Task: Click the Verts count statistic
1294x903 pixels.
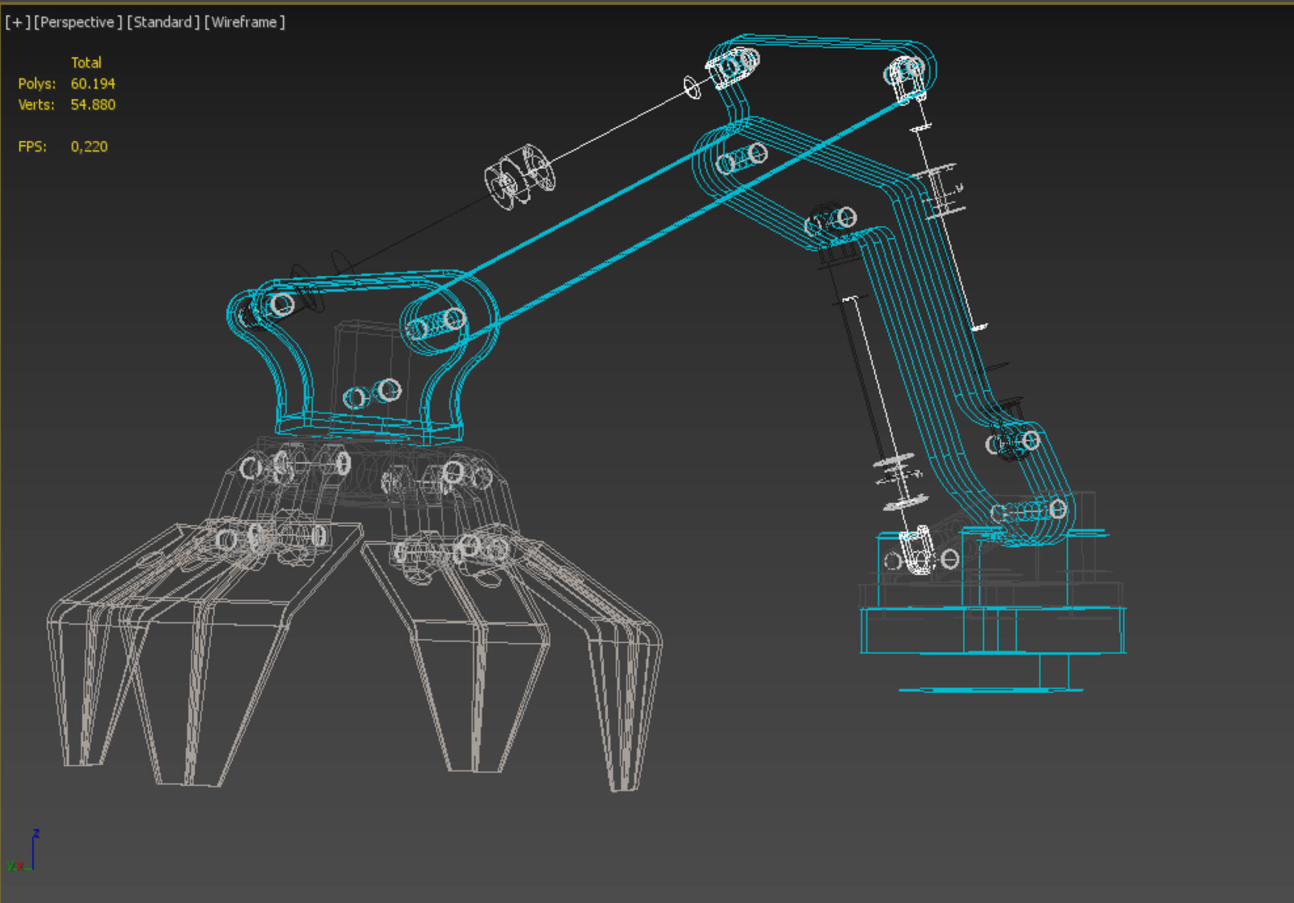Action: (93, 105)
